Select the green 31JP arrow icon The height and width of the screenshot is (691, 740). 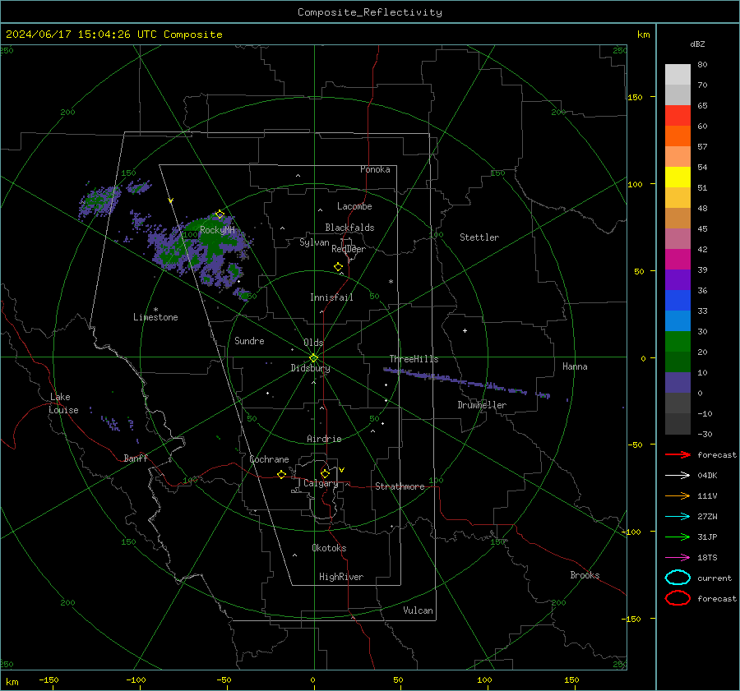click(678, 537)
